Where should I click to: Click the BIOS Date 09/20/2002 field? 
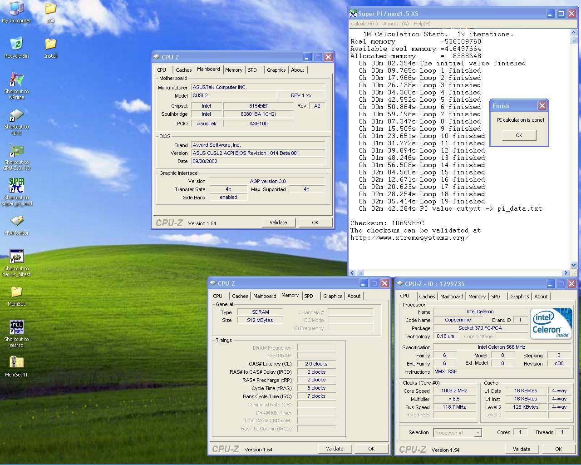pyautogui.click(x=258, y=161)
